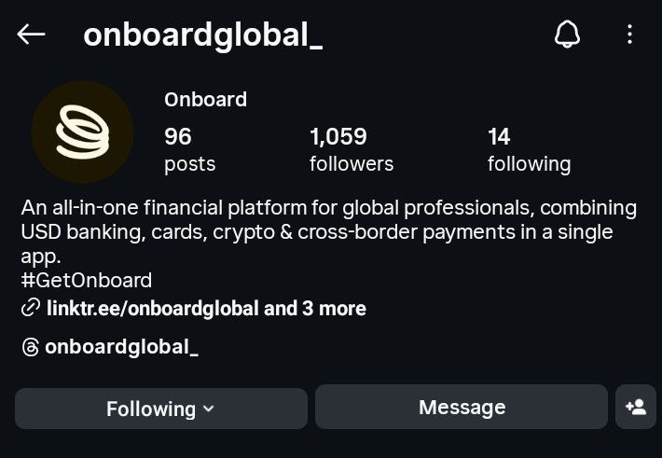Click the add-person suggestion icon

tap(636, 408)
